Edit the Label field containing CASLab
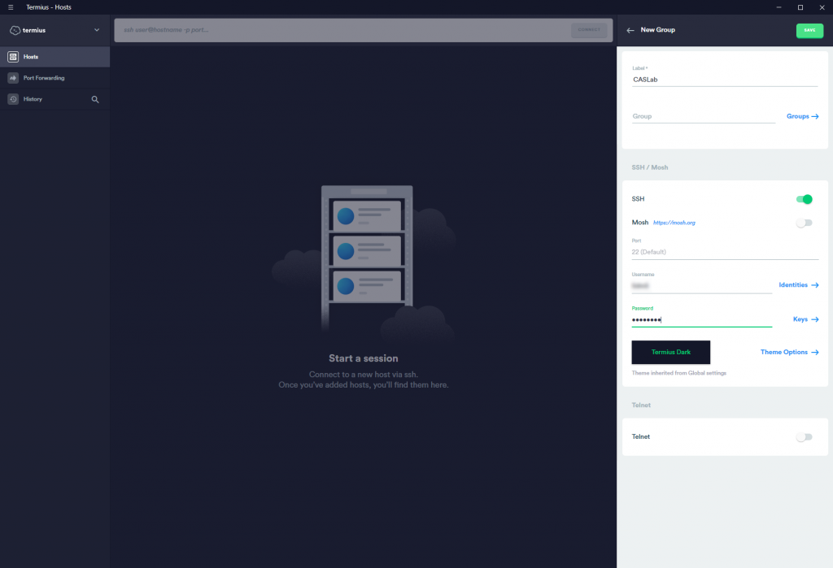The width and height of the screenshot is (833, 568). (725, 80)
